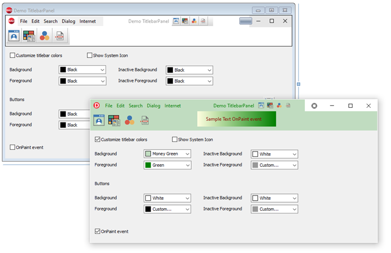Open Inactive Background Black dropdown in back window
Screen dimensions: 391x253
pyautogui.click(x=189, y=70)
